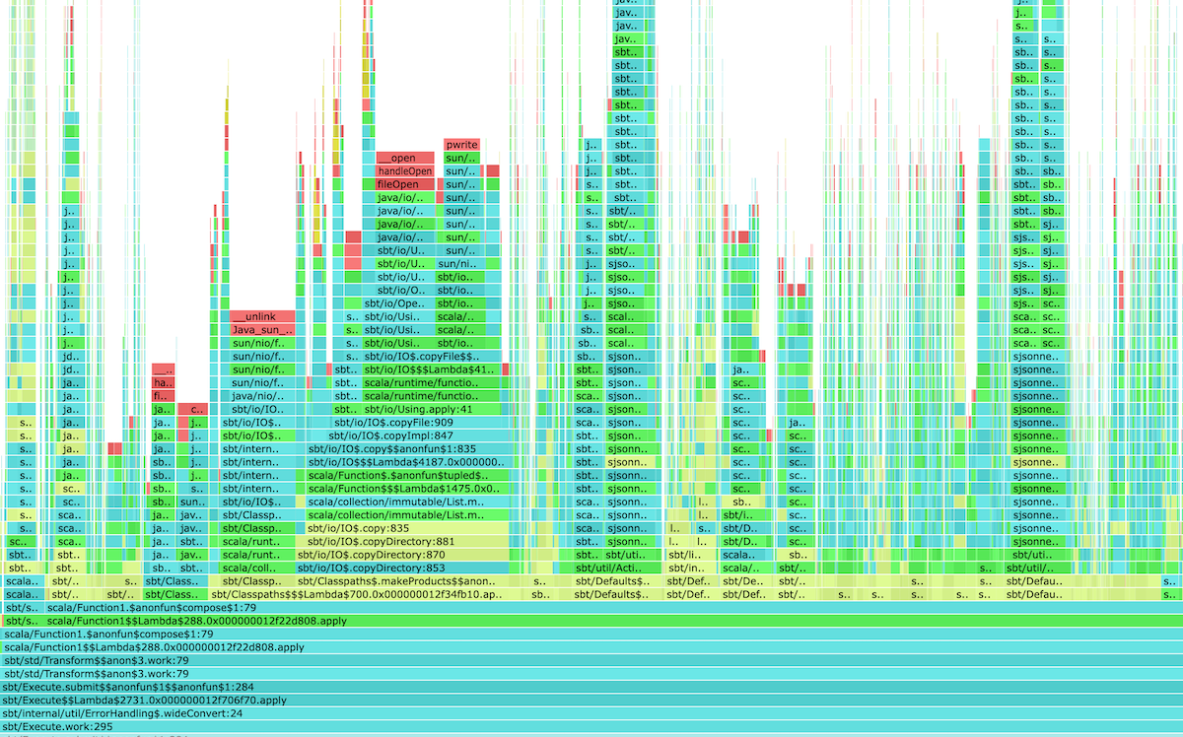Image resolution: width=1183 pixels, height=737 pixels.
Task: Select the fileOpen frame
Action: tap(404, 184)
